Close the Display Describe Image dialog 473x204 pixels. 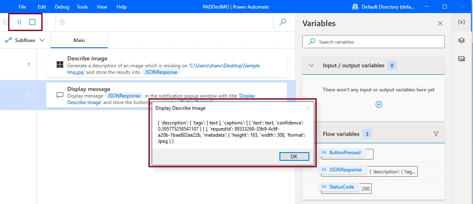point(307,108)
